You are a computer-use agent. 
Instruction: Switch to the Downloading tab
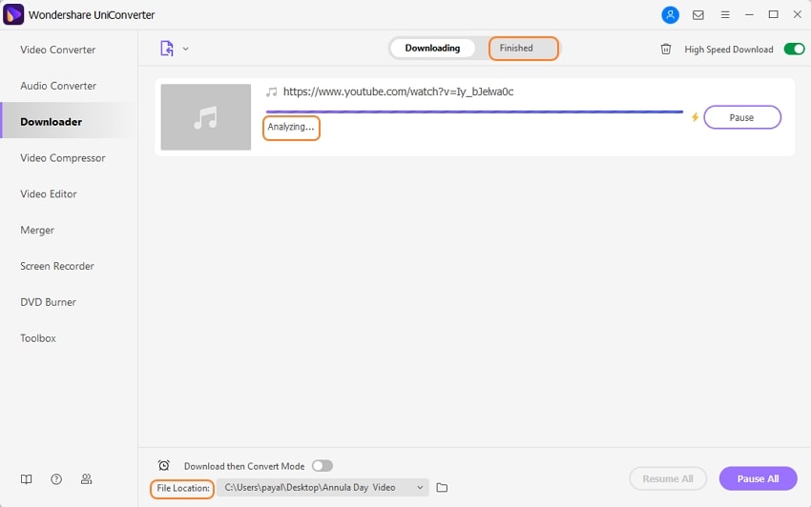point(432,48)
